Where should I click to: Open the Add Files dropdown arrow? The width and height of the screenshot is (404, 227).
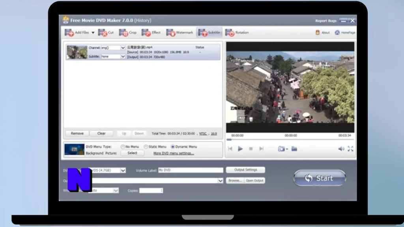click(x=93, y=33)
